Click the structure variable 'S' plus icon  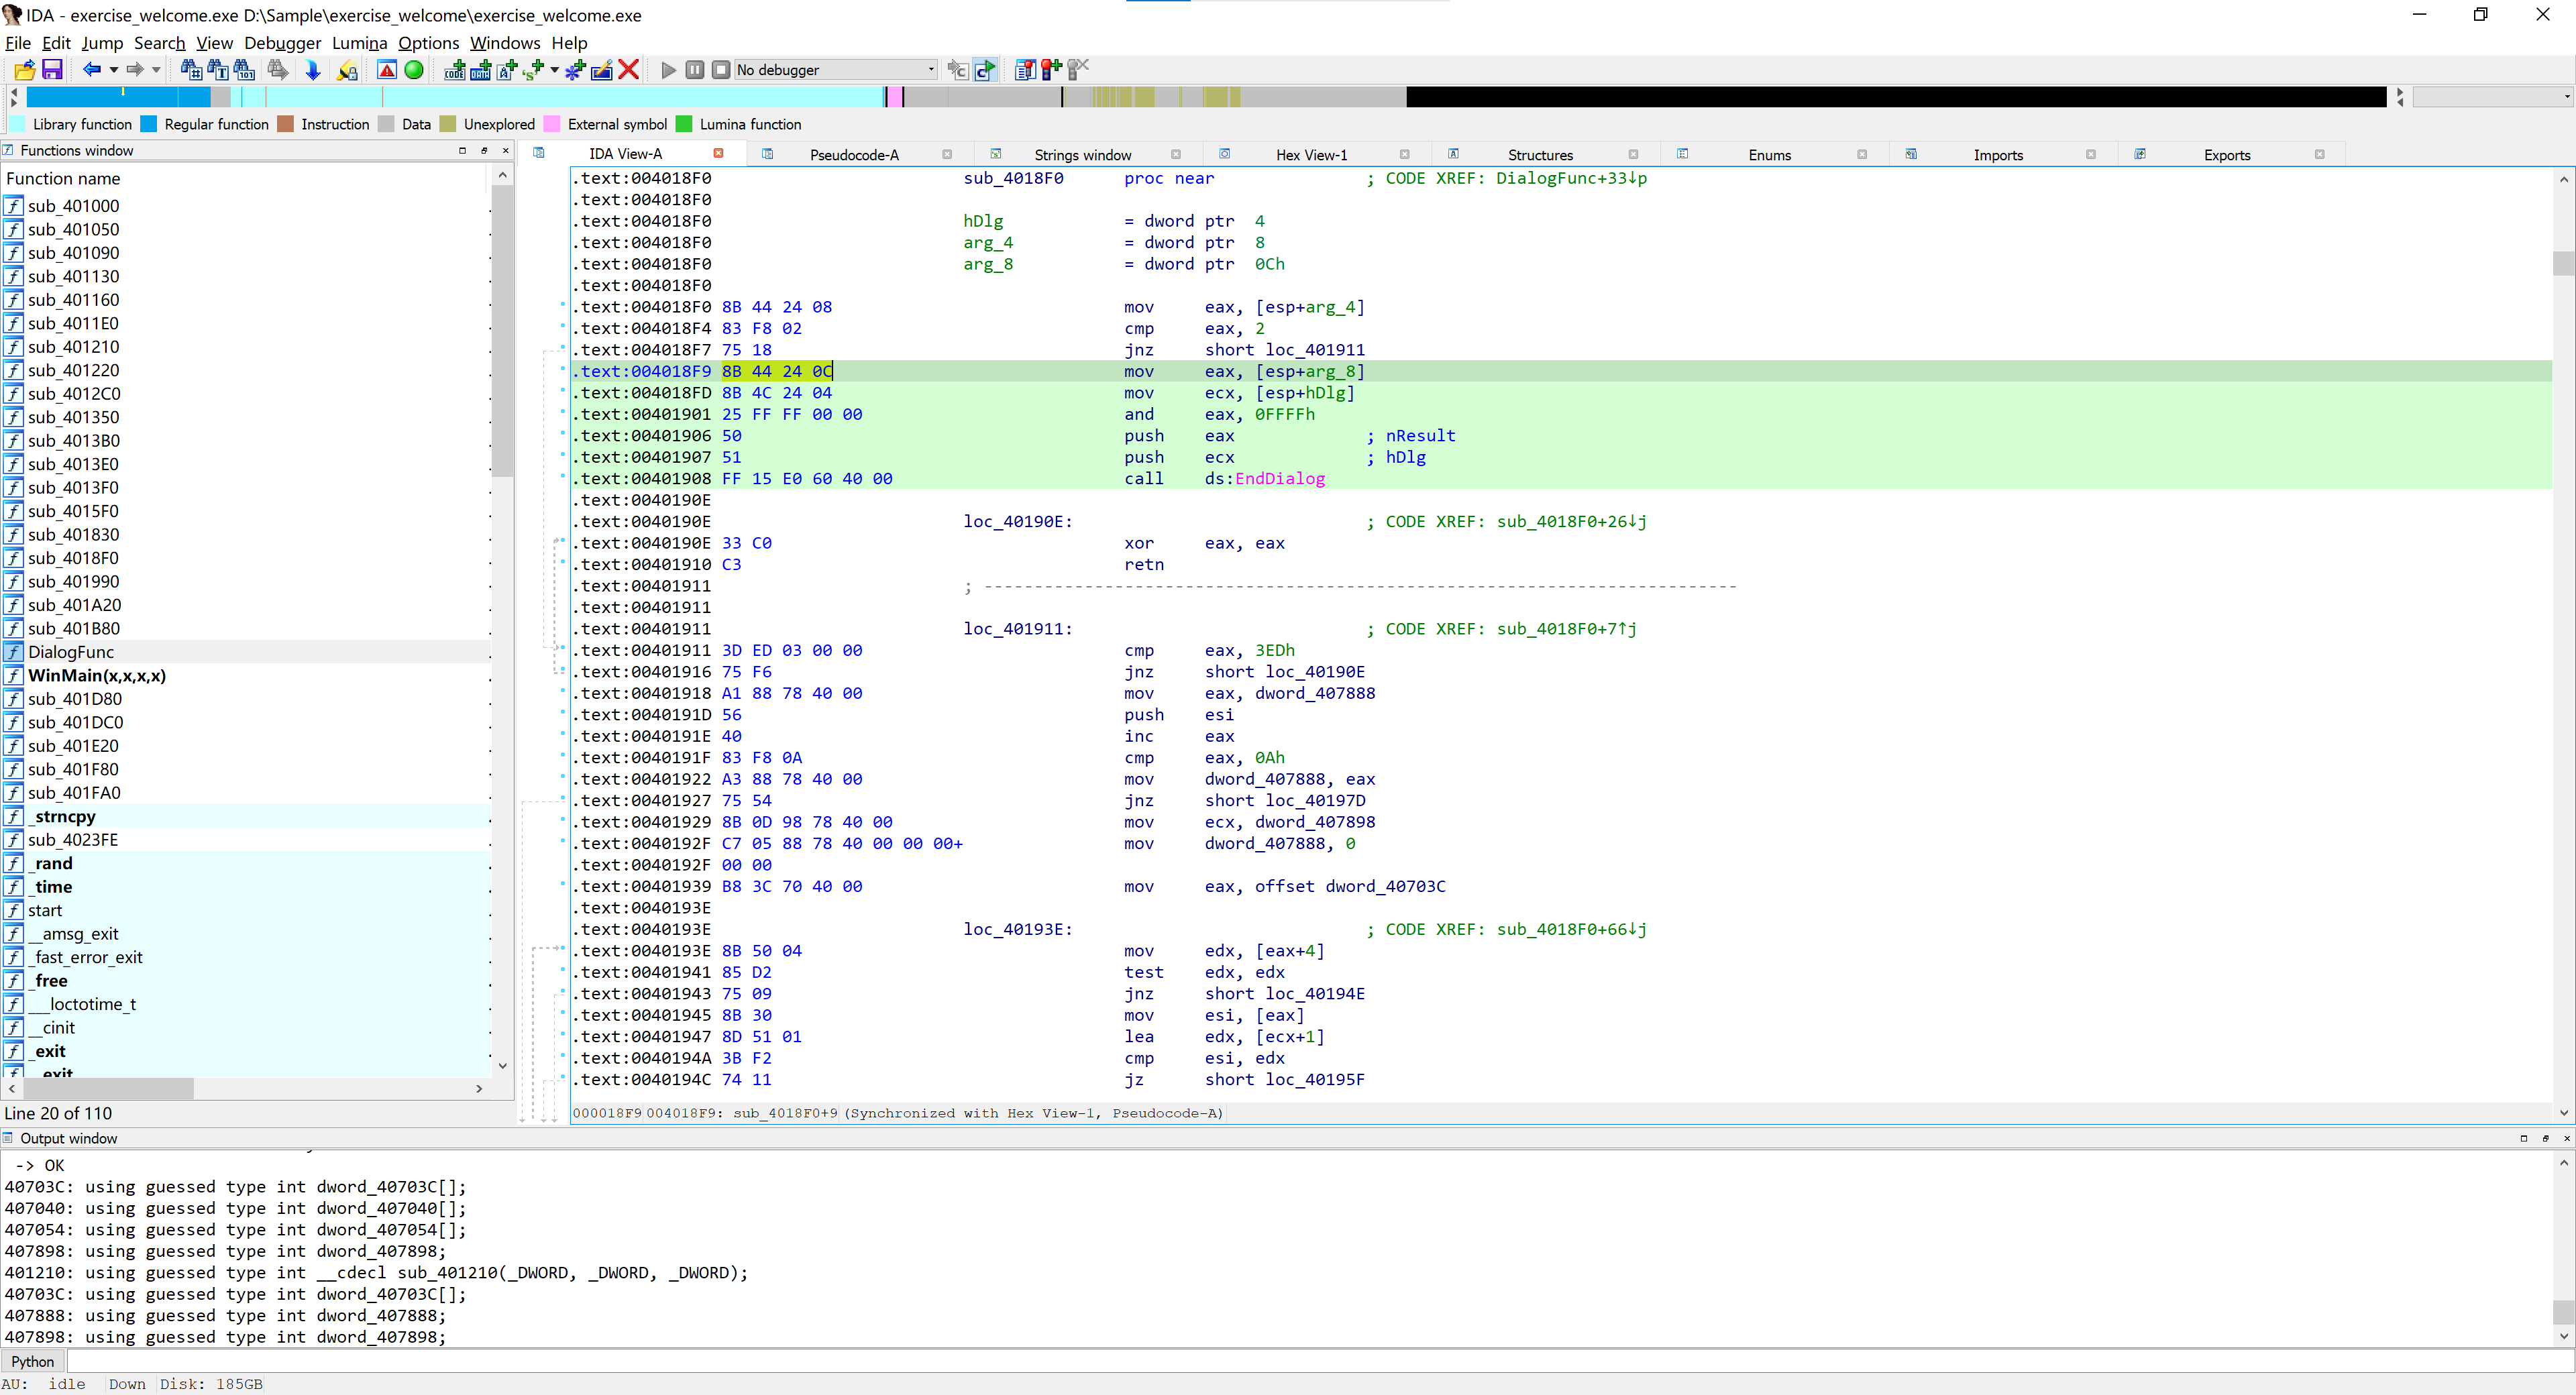pyautogui.click(x=534, y=70)
